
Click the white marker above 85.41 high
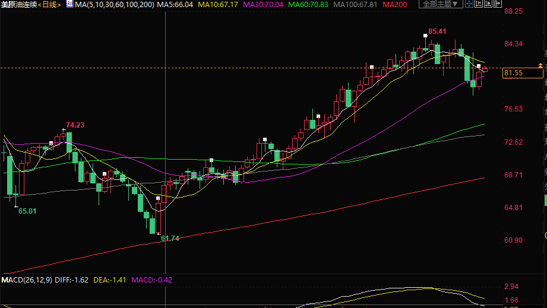coord(425,36)
